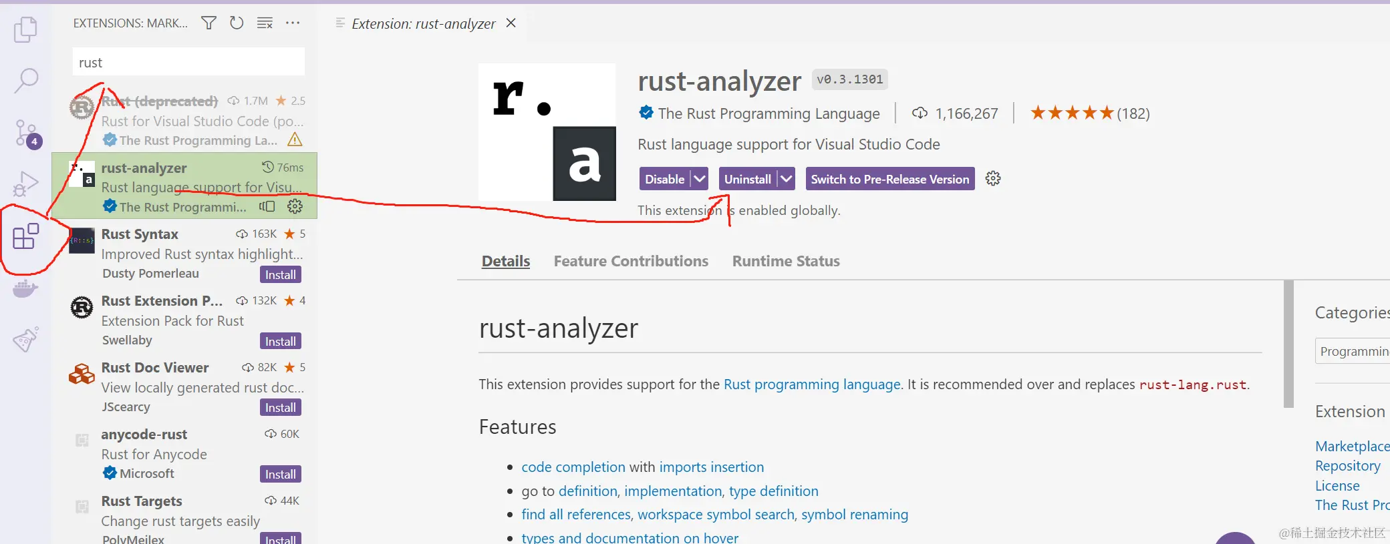Select anycode-rust list entry
The width and height of the screenshot is (1390, 544).
[x=184, y=453]
